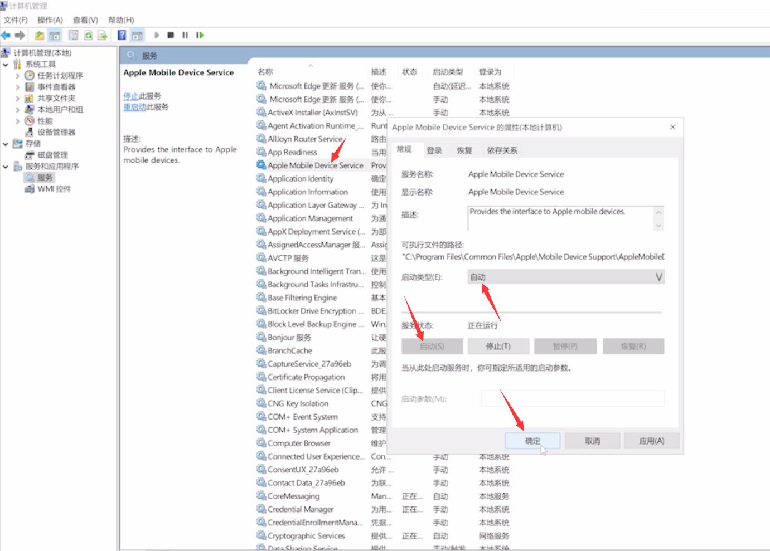The height and width of the screenshot is (551, 770).
Task: Expand the 任务计划程序 node
Action: [x=17, y=75]
